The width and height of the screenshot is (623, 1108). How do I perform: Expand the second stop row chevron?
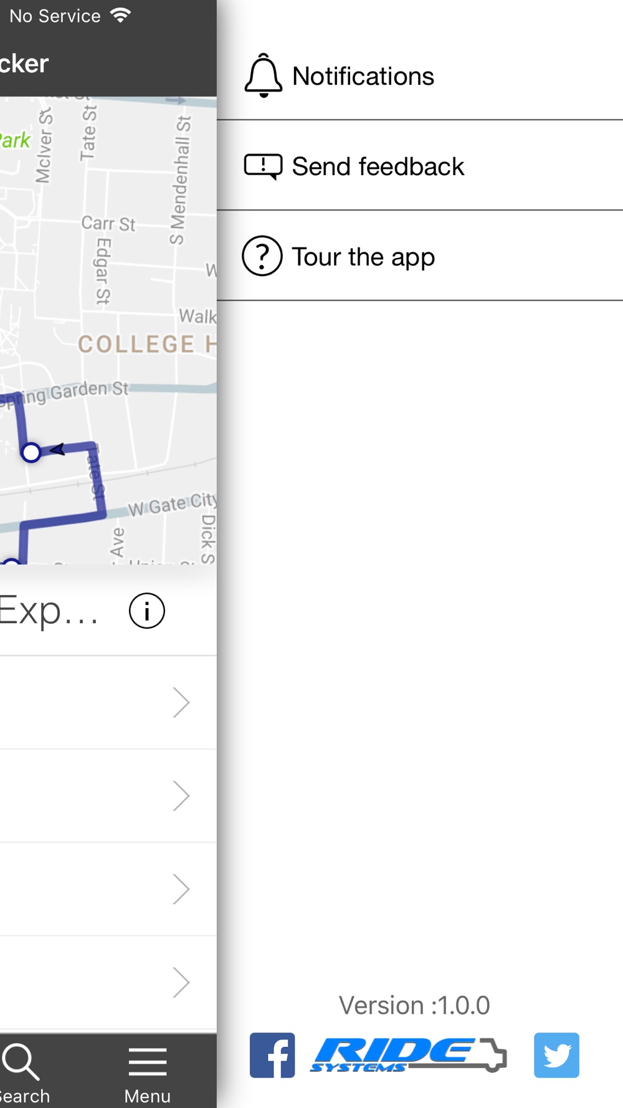coord(181,796)
